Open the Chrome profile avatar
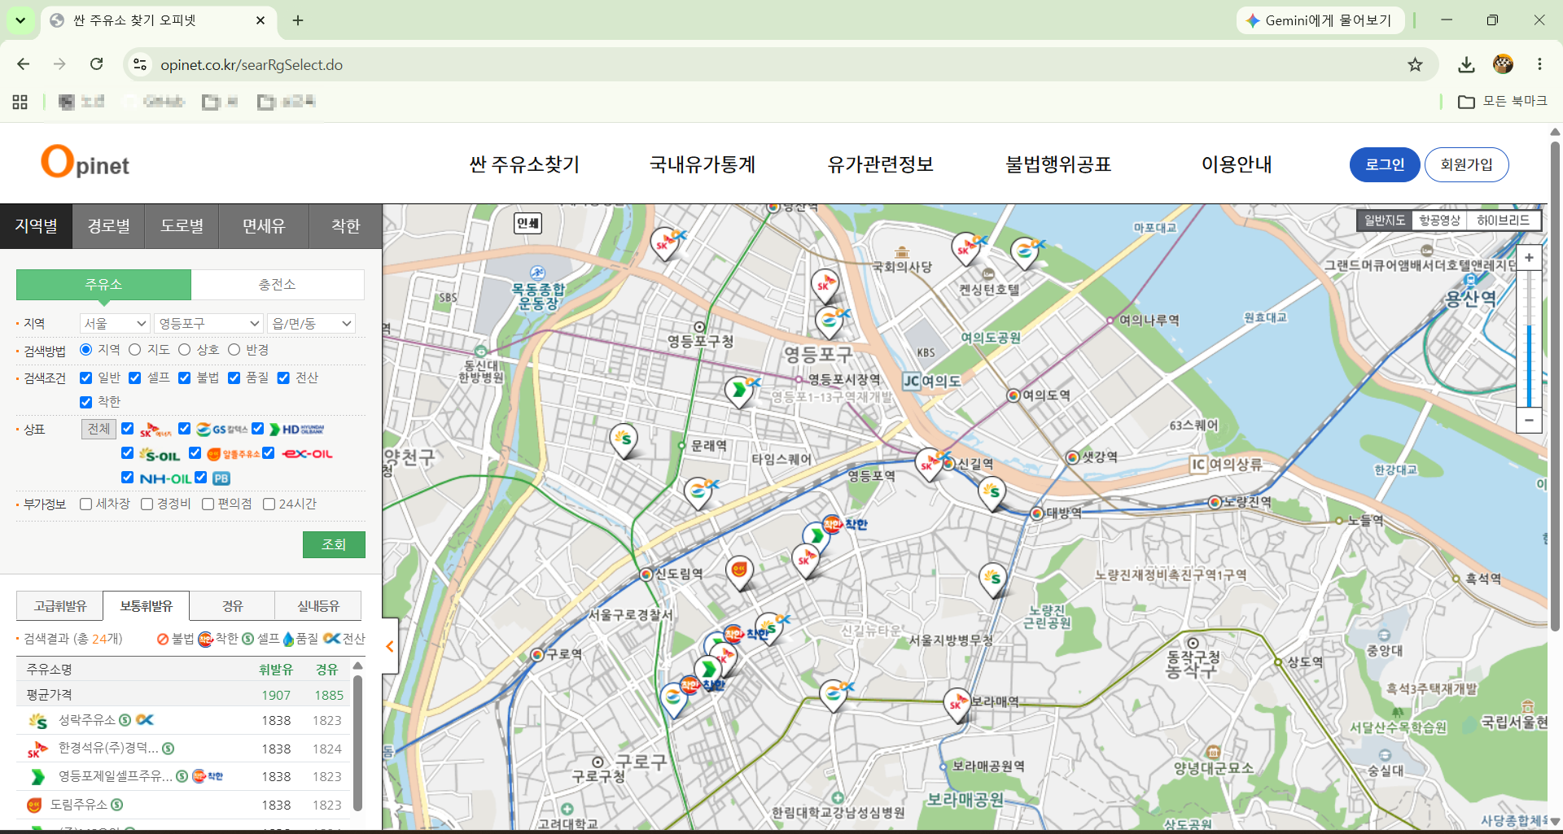The image size is (1563, 834). [x=1503, y=64]
